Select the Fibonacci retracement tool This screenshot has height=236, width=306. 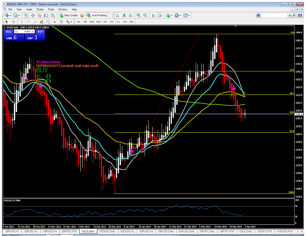(x=48, y=22)
